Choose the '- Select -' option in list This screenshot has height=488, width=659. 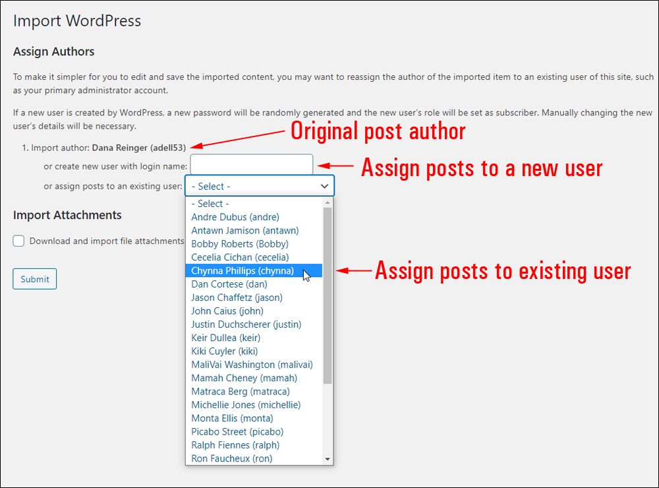click(254, 204)
